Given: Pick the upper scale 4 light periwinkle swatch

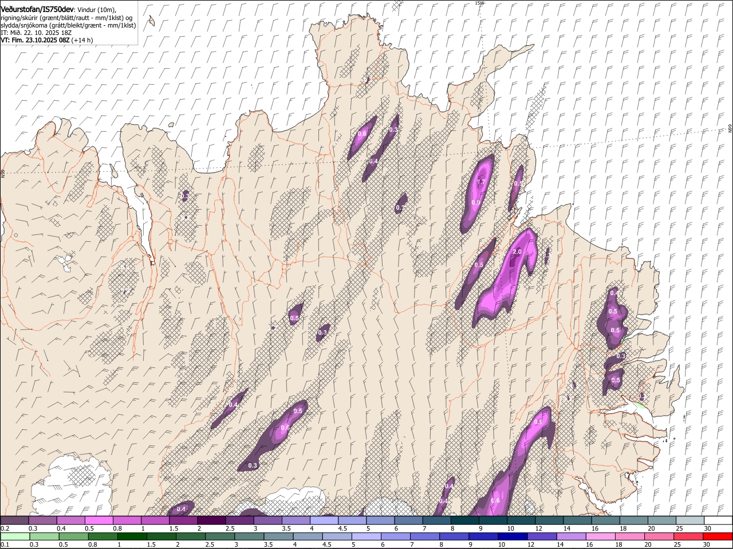Looking at the screenshot, I should [324, 520].
